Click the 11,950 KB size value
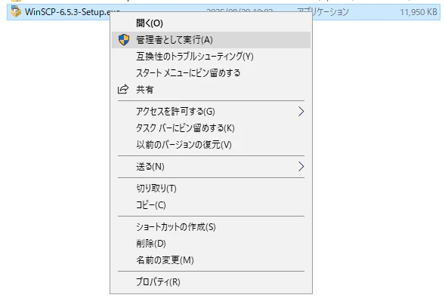This screenshot has width=445, height=298. [x=419, y=12]
